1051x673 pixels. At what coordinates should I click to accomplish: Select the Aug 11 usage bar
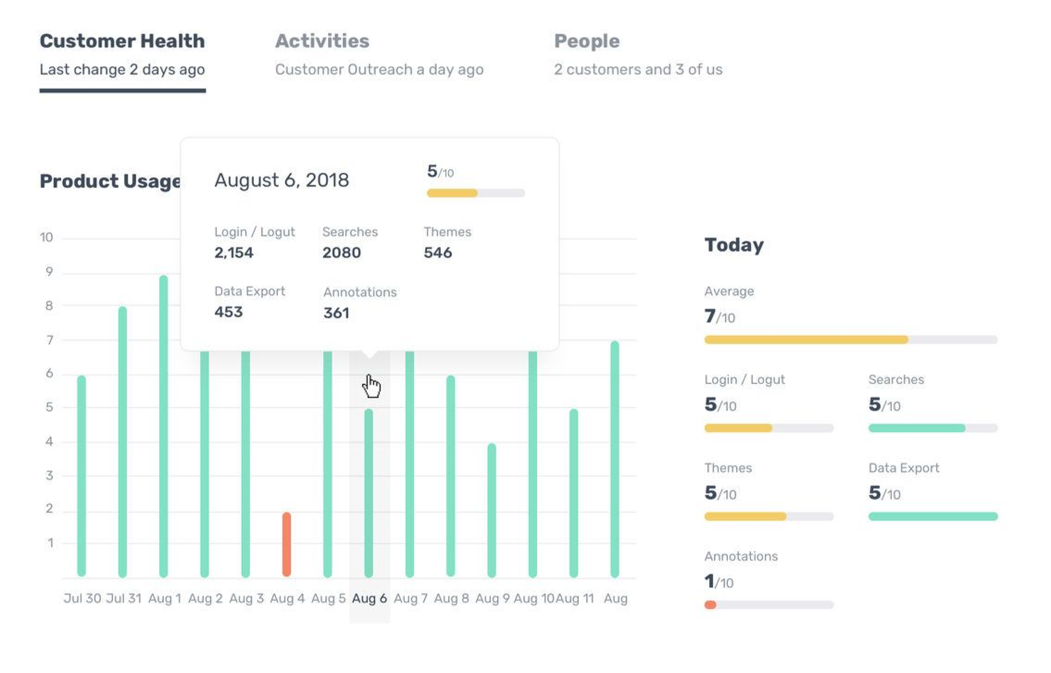click(x=574, y=493)
